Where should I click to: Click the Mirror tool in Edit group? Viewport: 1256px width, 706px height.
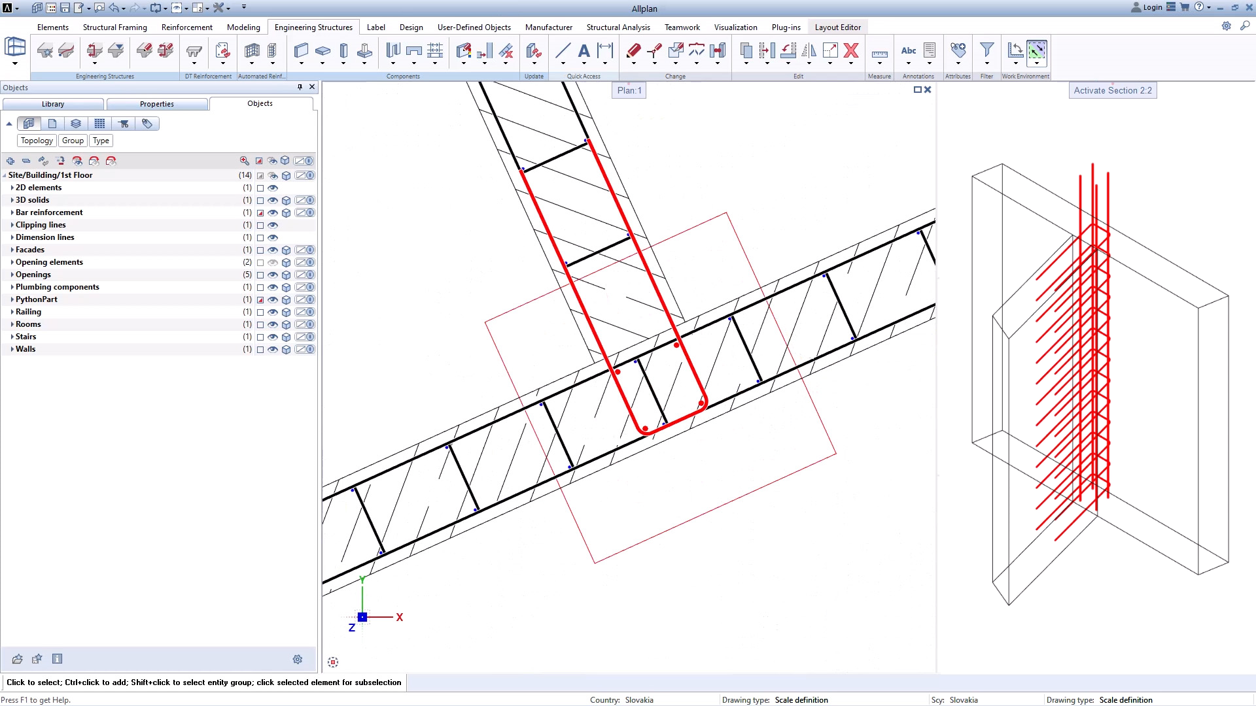point(809,50)
